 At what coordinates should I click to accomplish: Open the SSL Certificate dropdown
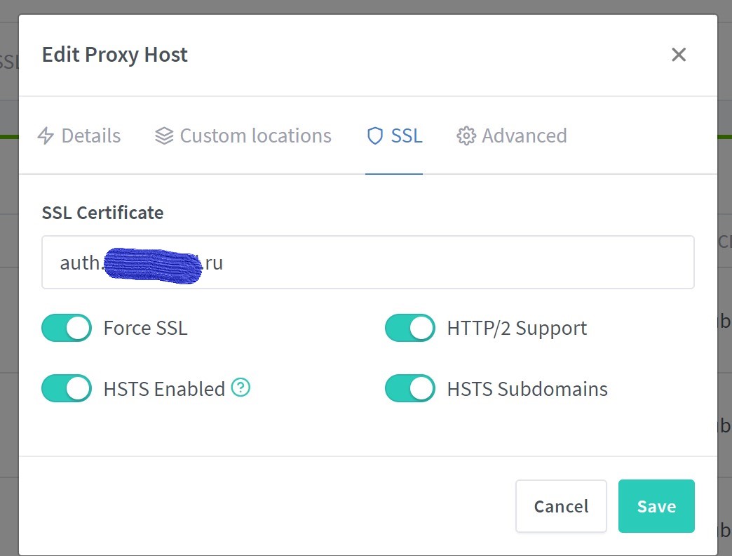click(x=368, y=262)
